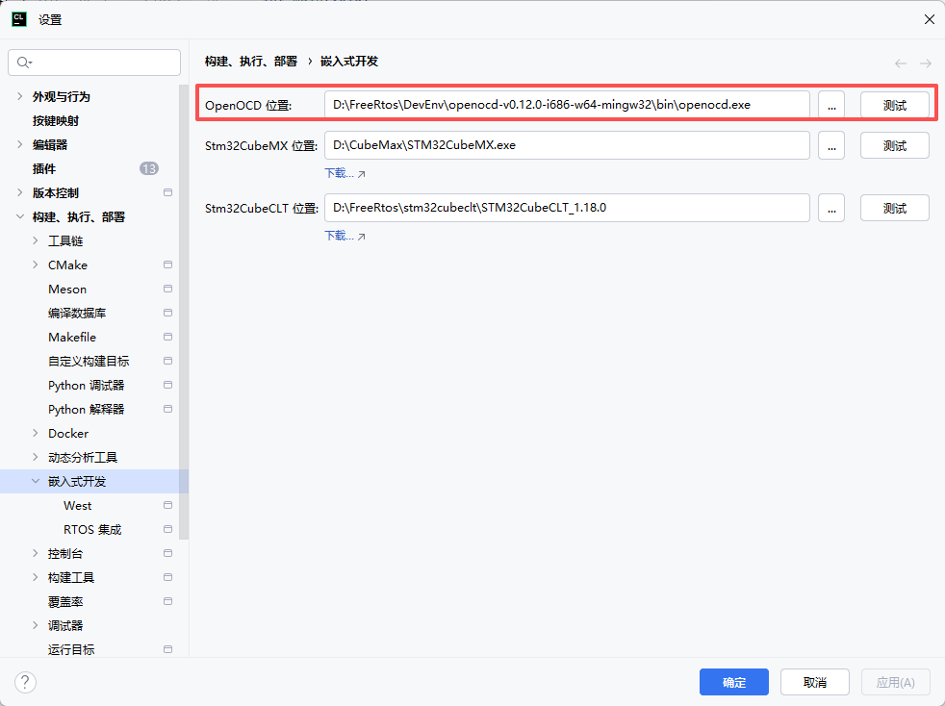The image size is (945, 706).
Task: Expand the 编辑器 section
Action: pos(20,144)
